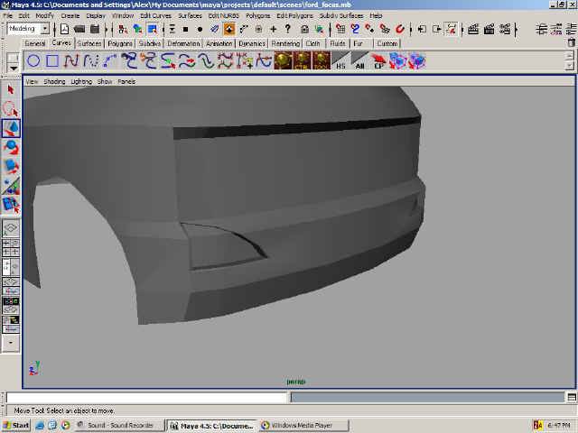Activate the Lasso select tool
Viewport: 578px width, 433px height.
point(12,109)
